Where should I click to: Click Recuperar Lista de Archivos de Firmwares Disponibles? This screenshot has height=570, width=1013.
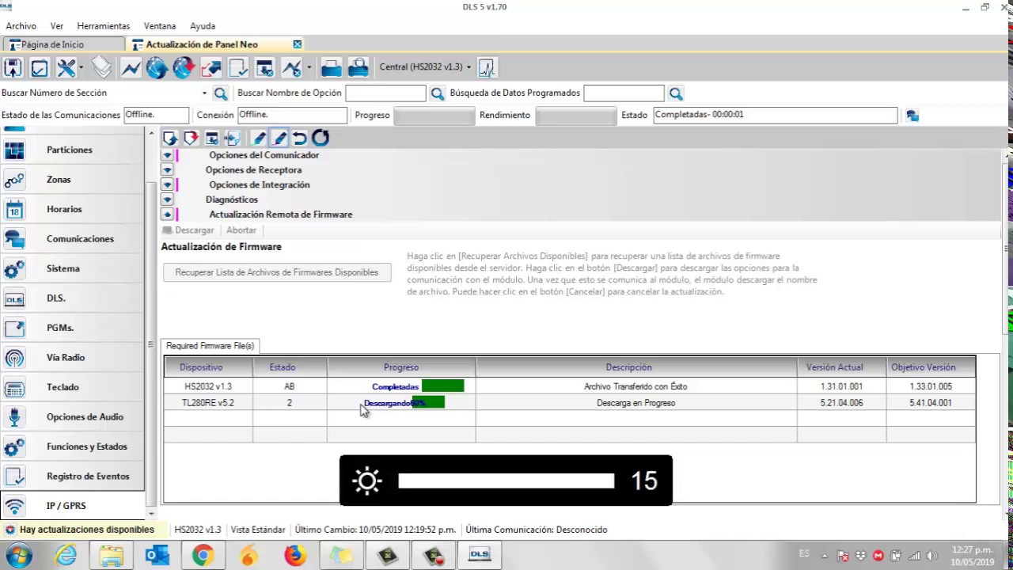coord(277,272)
